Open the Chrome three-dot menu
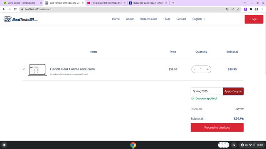This screenshot has width=266, height=149. point(262,9)
